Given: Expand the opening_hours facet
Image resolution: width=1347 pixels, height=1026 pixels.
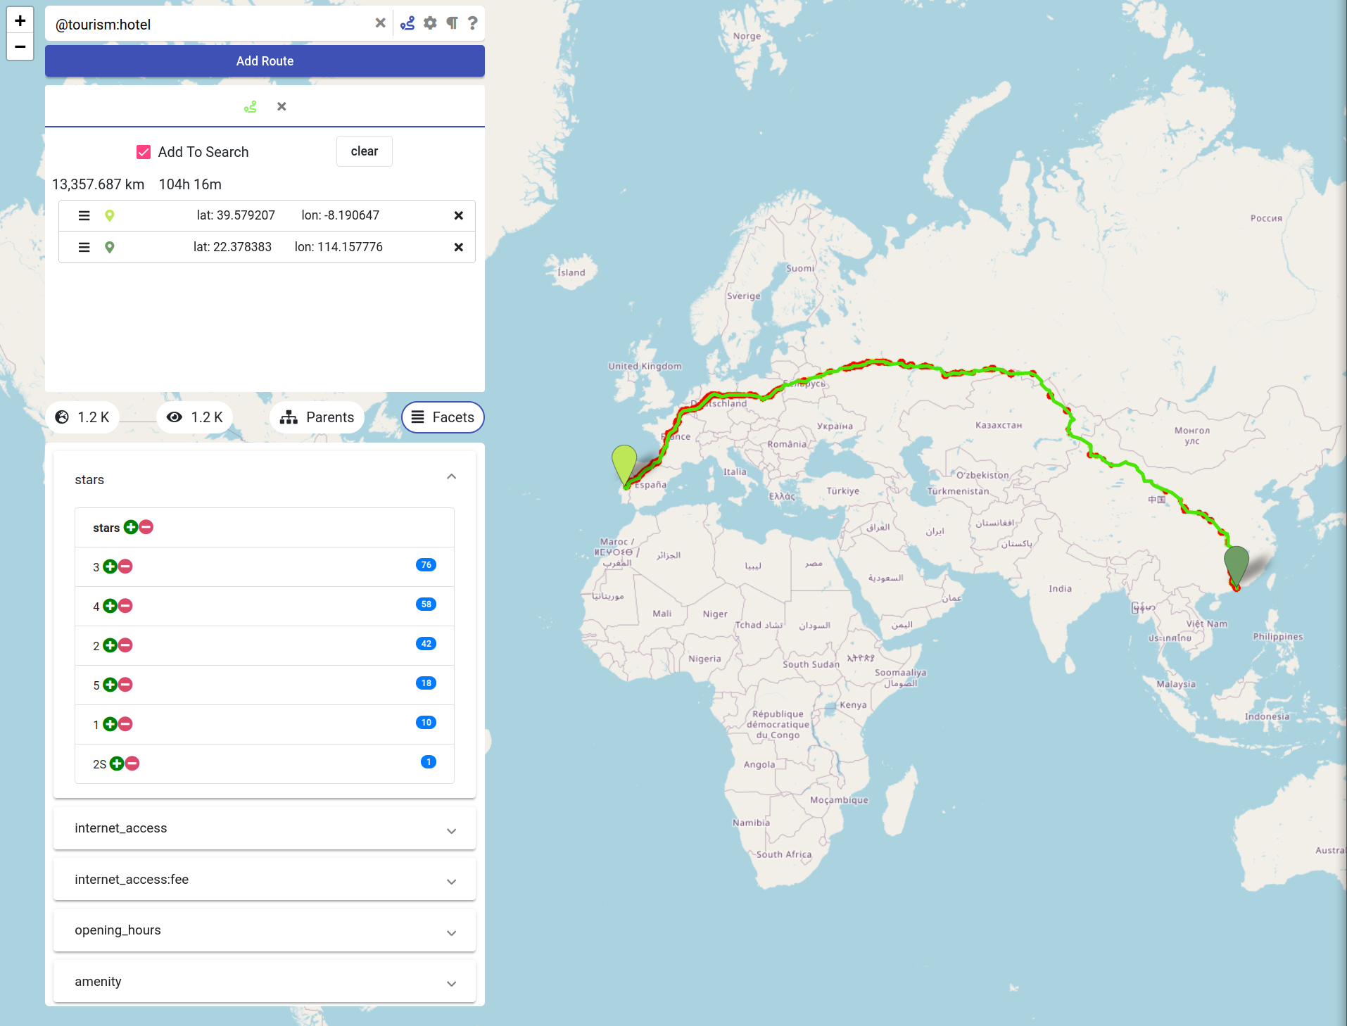Looking at the screenshot, I should (x=451, y=932).
